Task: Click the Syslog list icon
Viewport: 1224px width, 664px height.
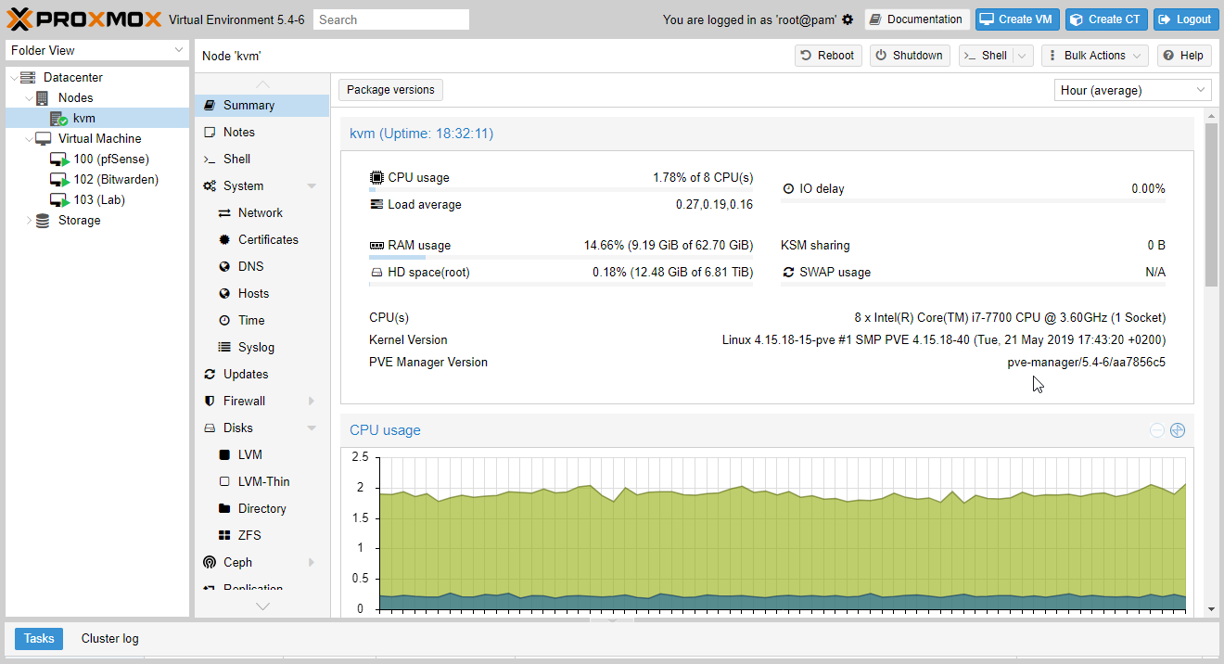Action: click(224, 348)
